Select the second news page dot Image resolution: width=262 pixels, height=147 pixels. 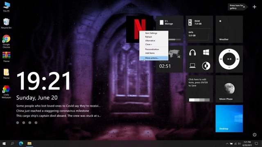pos(24,122)
